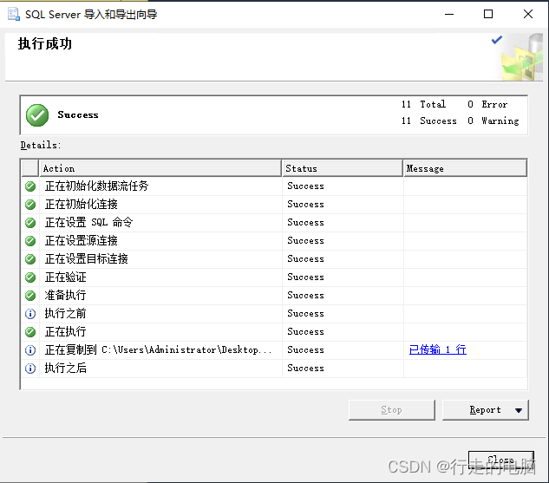Click the green icon for 正在验证
Screen dimensions: 549x483
click(x=30, y=277)
